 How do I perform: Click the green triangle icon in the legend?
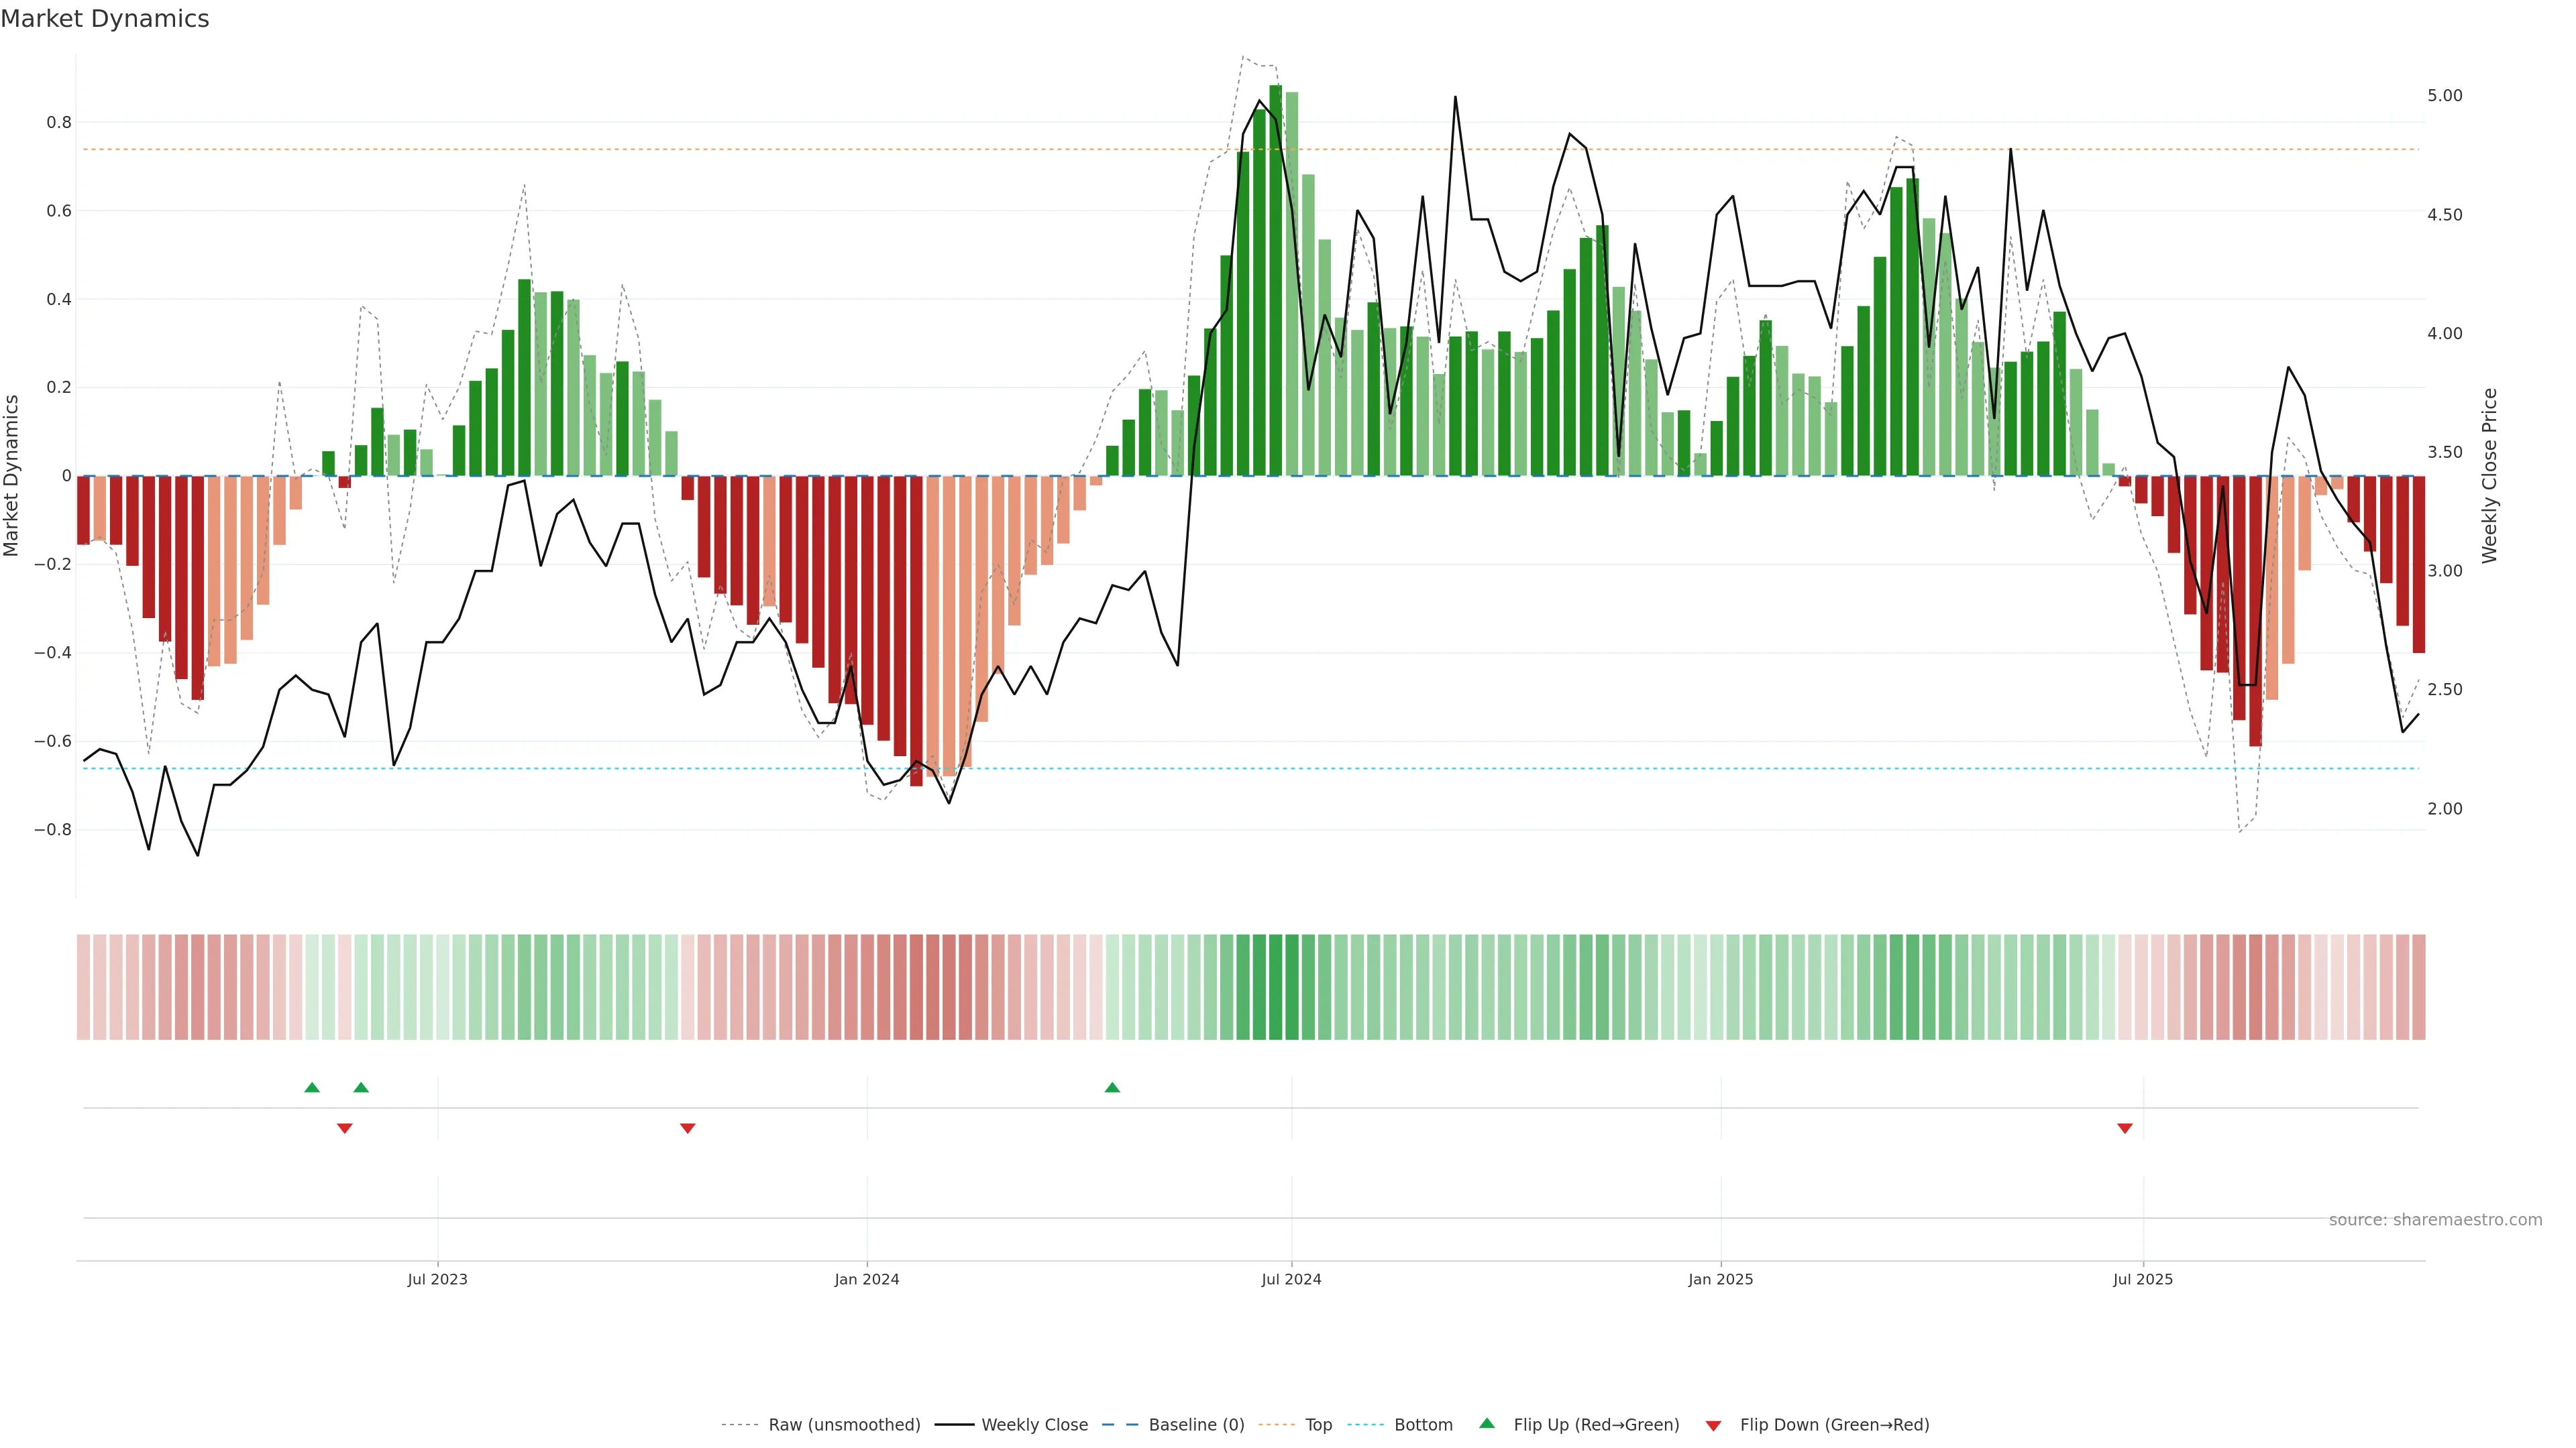1487,1423
